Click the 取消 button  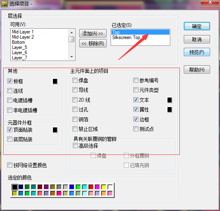197,39
